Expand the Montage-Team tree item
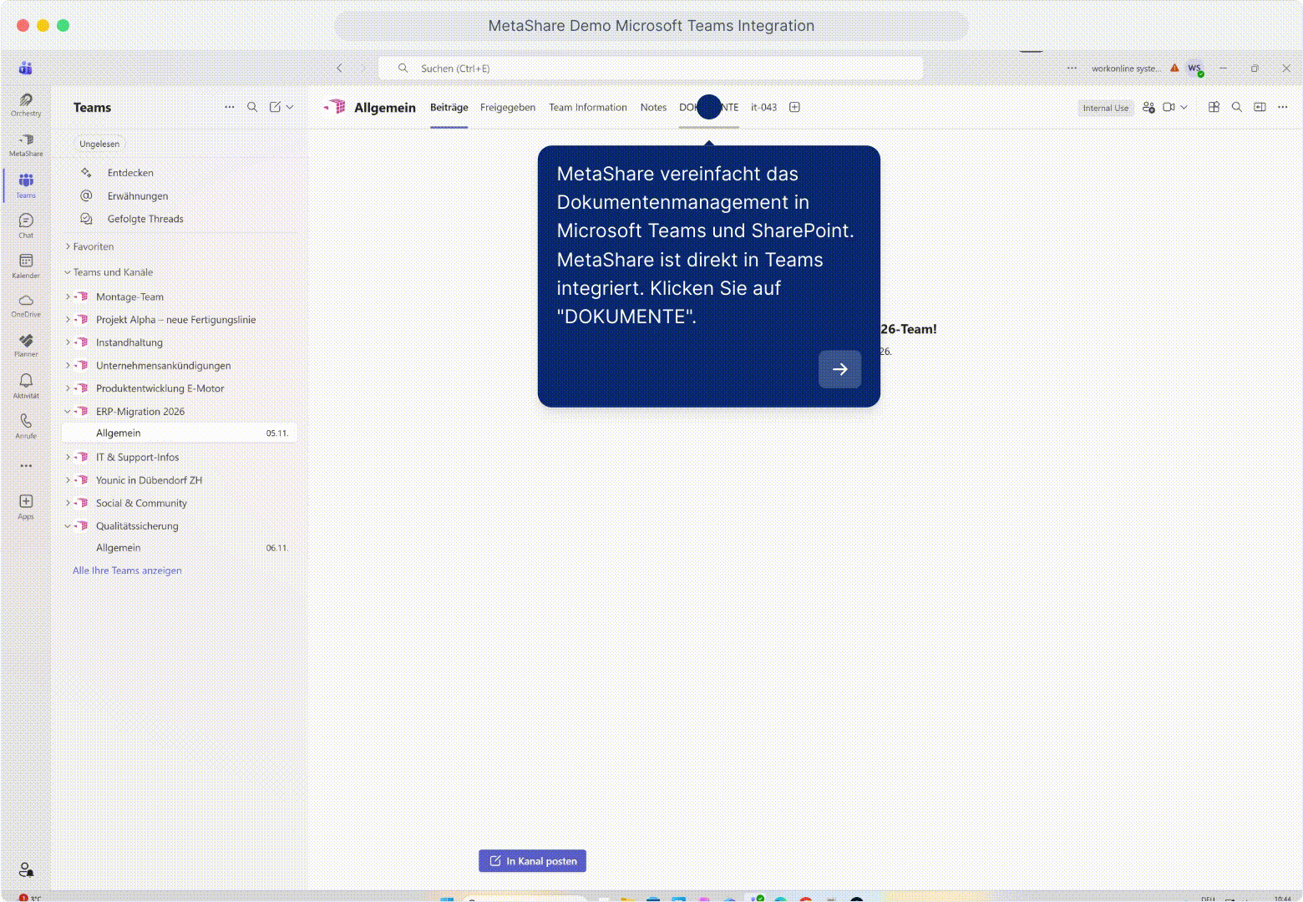This screenshot has width=1303, height=902. (x=68, y=296)
